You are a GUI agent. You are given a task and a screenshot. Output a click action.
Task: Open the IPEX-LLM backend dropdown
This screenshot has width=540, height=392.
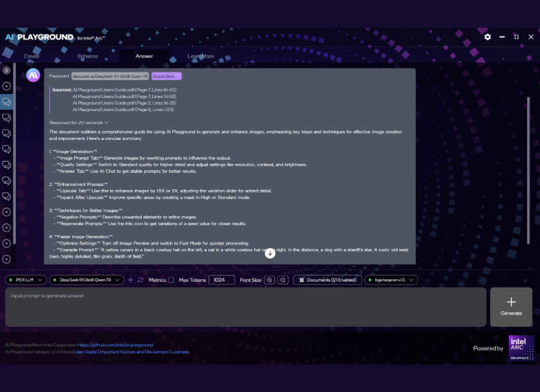(x=26, y=280)
